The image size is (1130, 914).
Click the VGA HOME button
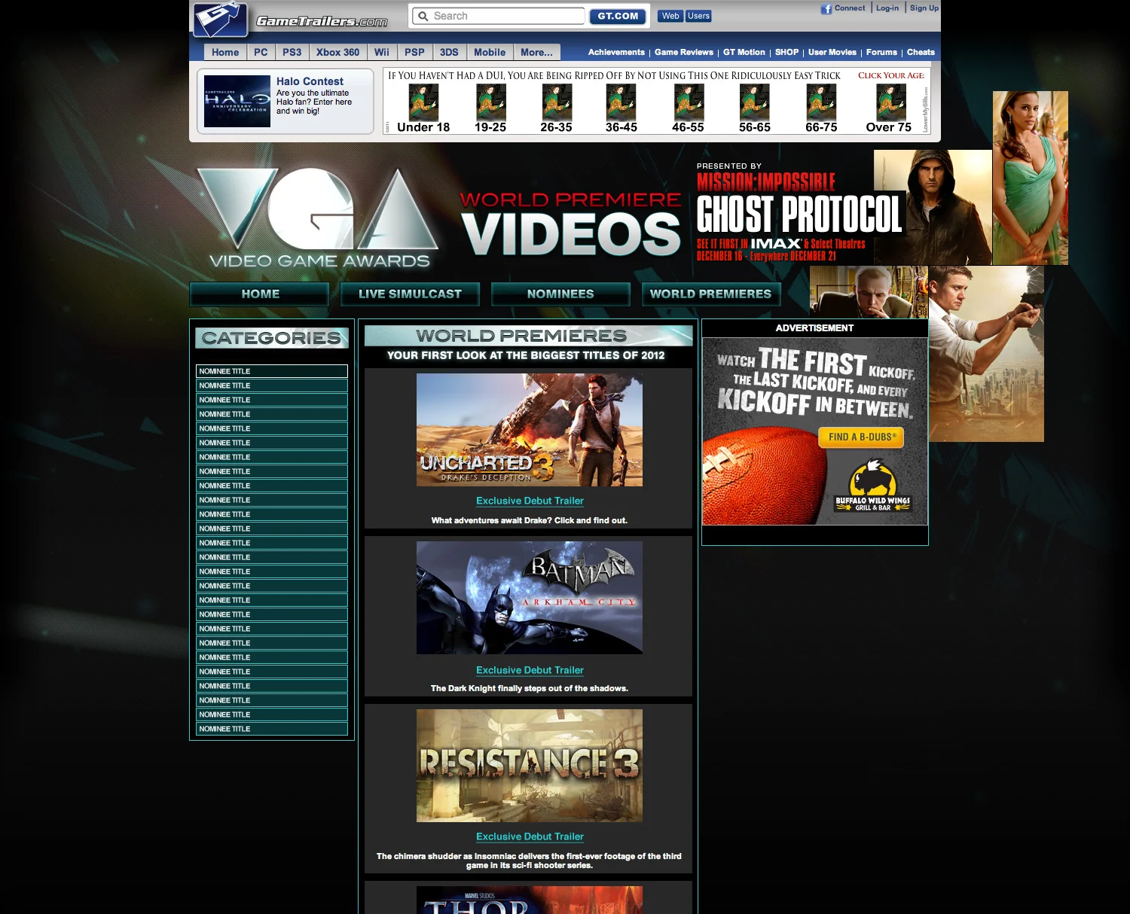point(260,294)
